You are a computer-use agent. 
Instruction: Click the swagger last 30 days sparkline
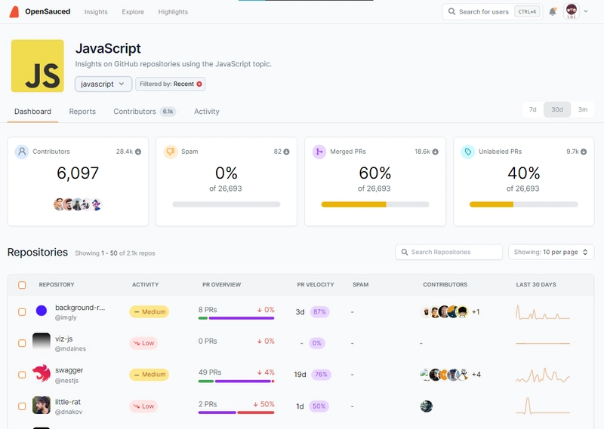click(543, 375)
